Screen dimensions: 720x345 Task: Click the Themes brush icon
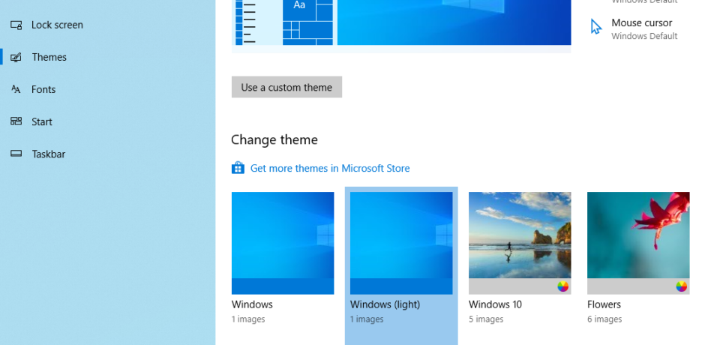click(x=16, y=58)
